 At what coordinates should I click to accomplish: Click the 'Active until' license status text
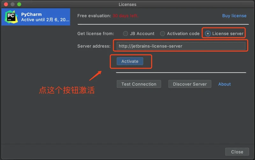45,20
